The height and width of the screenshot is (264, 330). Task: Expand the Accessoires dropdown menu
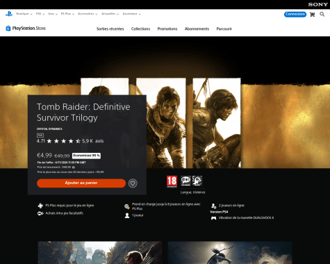(x=88, y=14)
